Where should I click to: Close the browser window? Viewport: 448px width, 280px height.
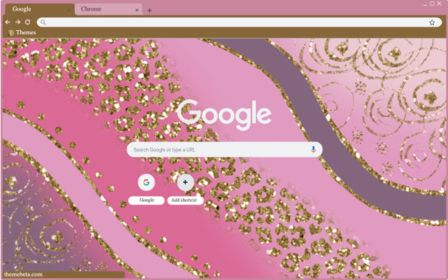pyautogui.click(x=440, y=3)
